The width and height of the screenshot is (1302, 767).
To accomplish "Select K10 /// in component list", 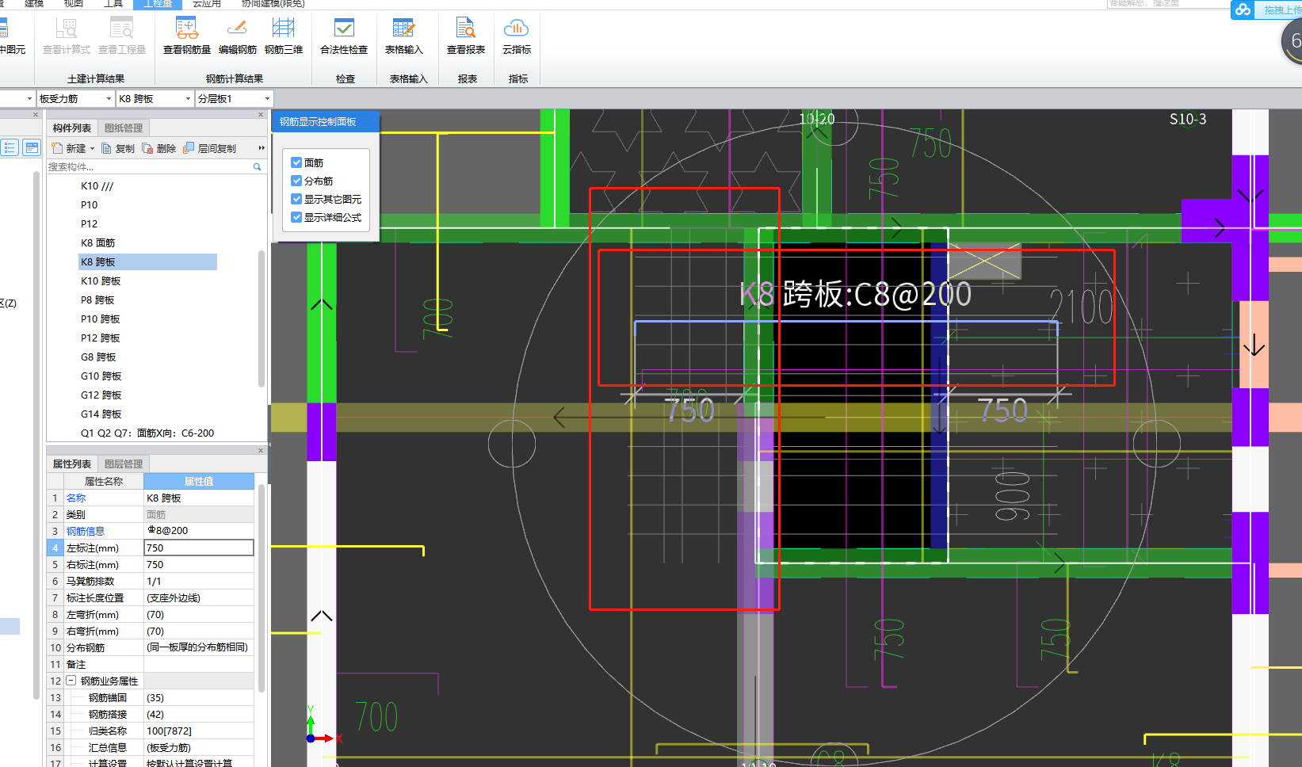I will click(x=97, y=186).
